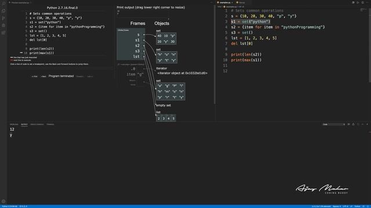
Task: Click the First step button
Action: (x=35, y=76)
